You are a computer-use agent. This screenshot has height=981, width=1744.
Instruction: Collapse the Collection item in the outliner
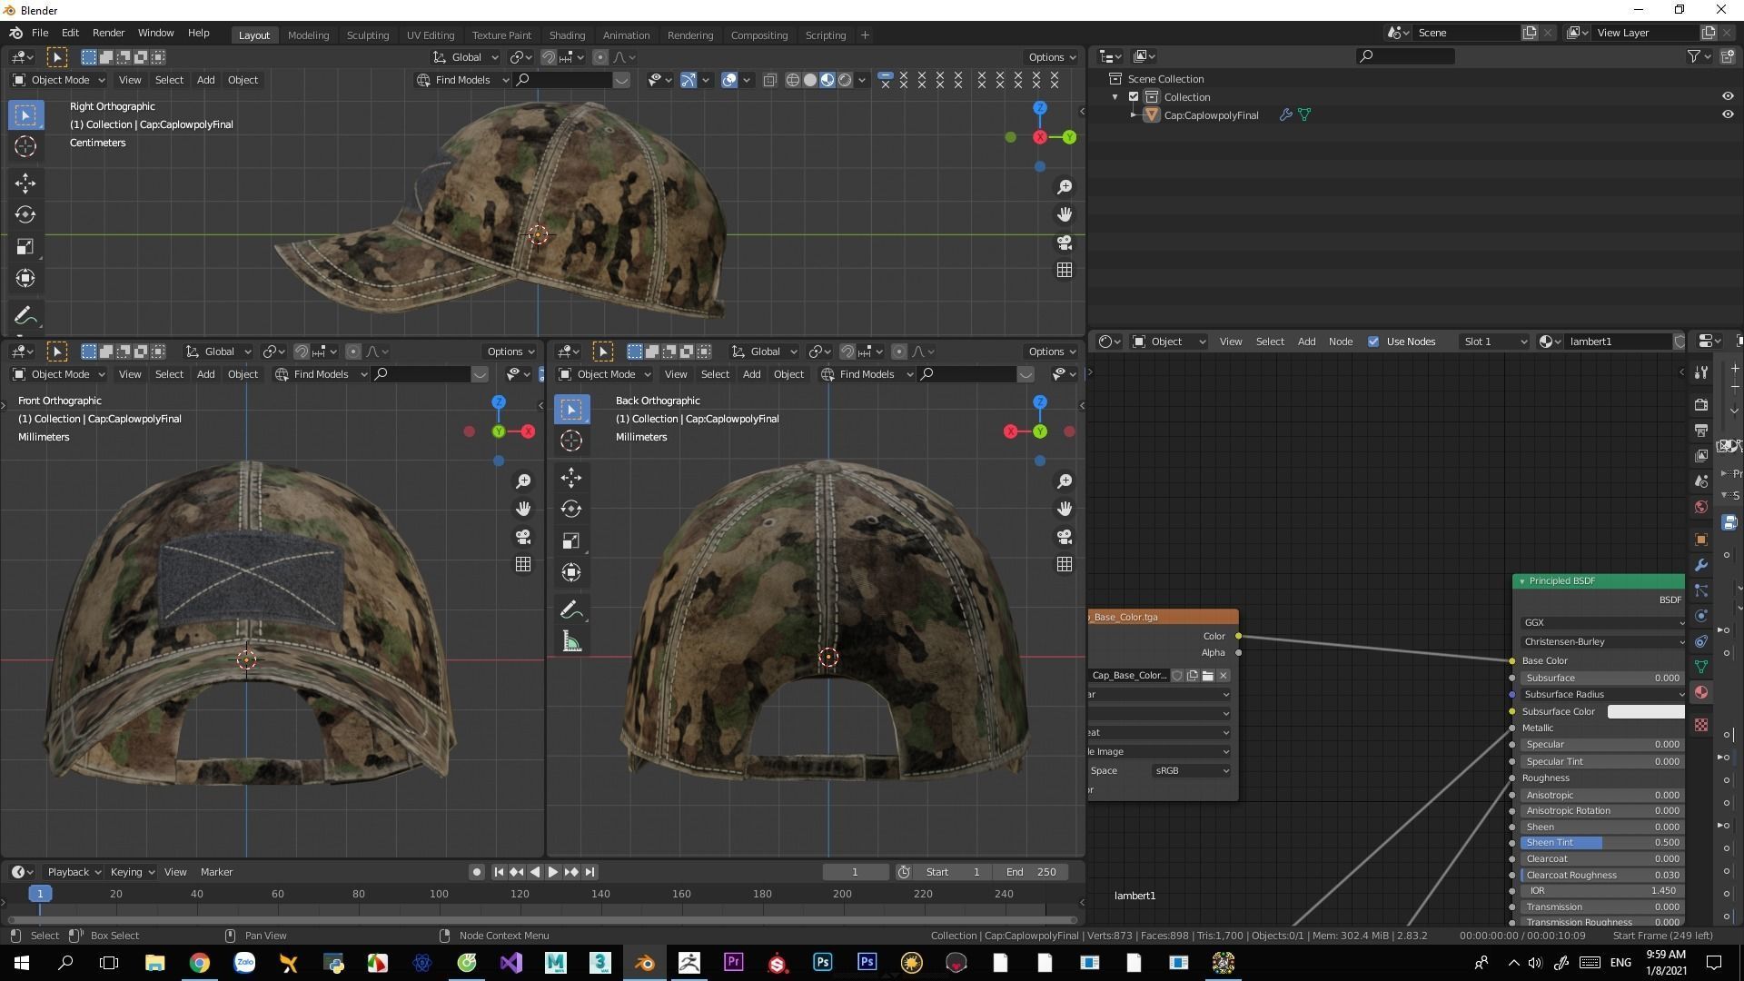[1115, 96]
